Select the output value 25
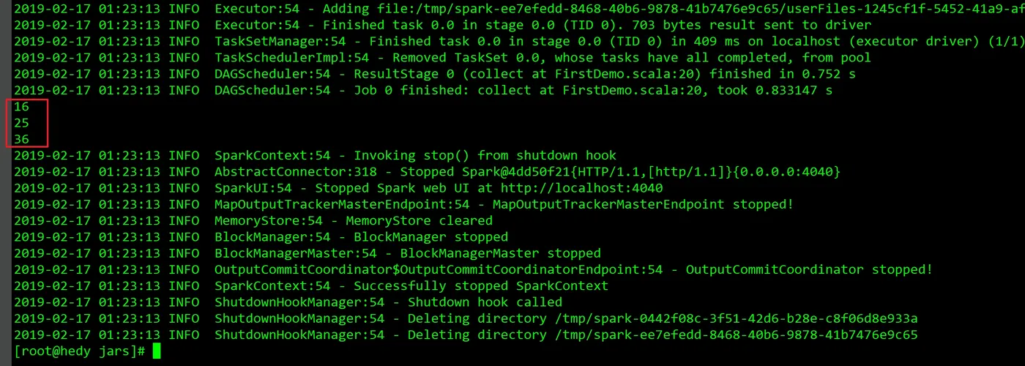Screen dimensions: 1025x366 pos(21,123)
